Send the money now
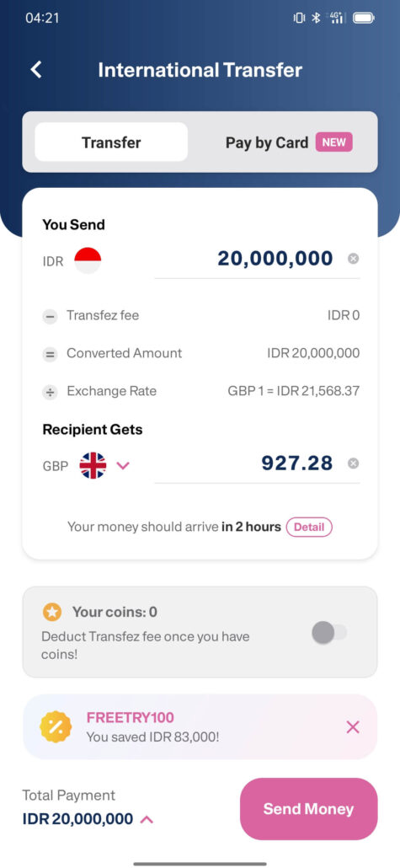 pos(309,809)
